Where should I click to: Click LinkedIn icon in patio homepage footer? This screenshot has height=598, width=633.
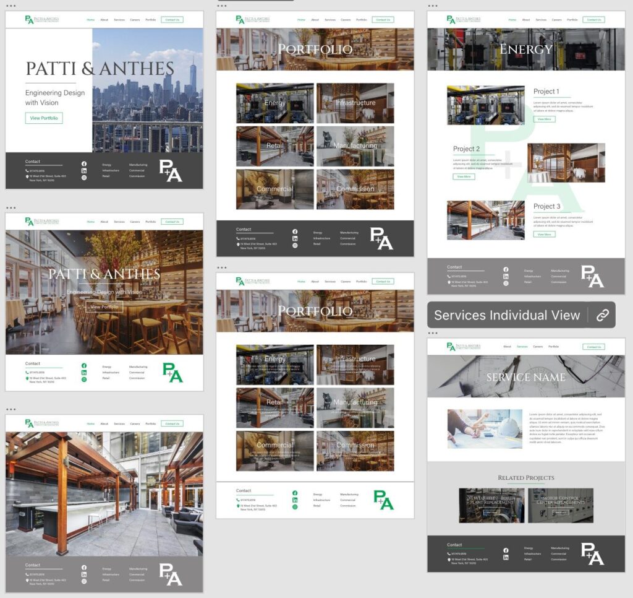(84, 574)
